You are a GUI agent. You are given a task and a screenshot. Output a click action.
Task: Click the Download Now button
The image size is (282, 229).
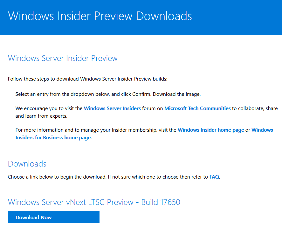[54, 217]
